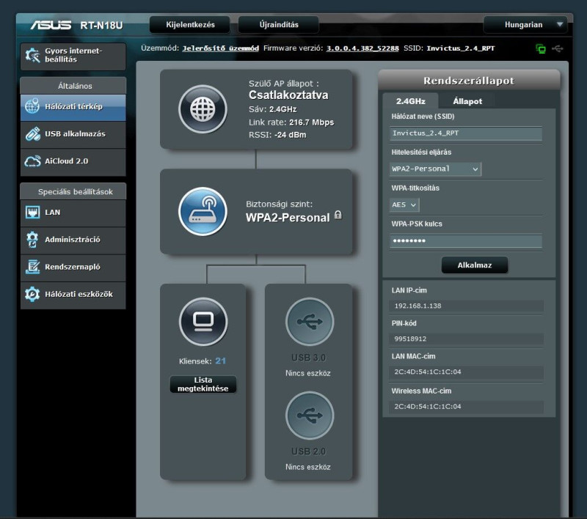Click the ASUS logo
This screenshot has width=587, height=519.
click(51, 25)
